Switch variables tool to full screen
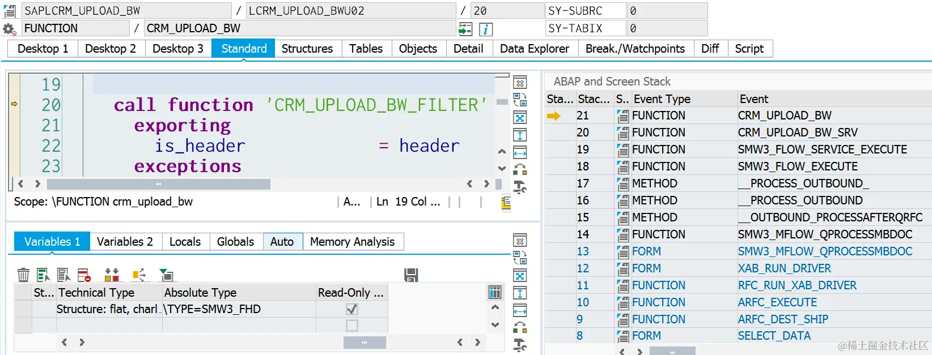This screenshot has width=932, height=355. (520, 276)
